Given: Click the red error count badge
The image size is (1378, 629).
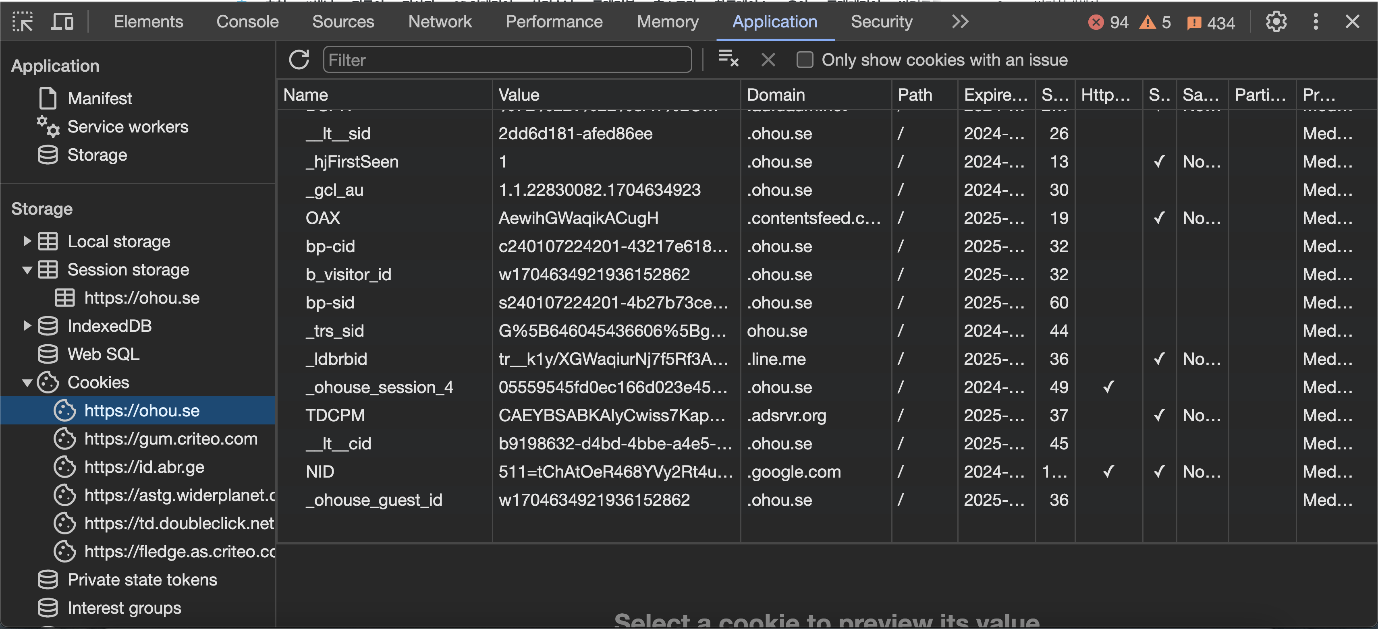Looking at the screenshot, I should (x=1108, y=23).
